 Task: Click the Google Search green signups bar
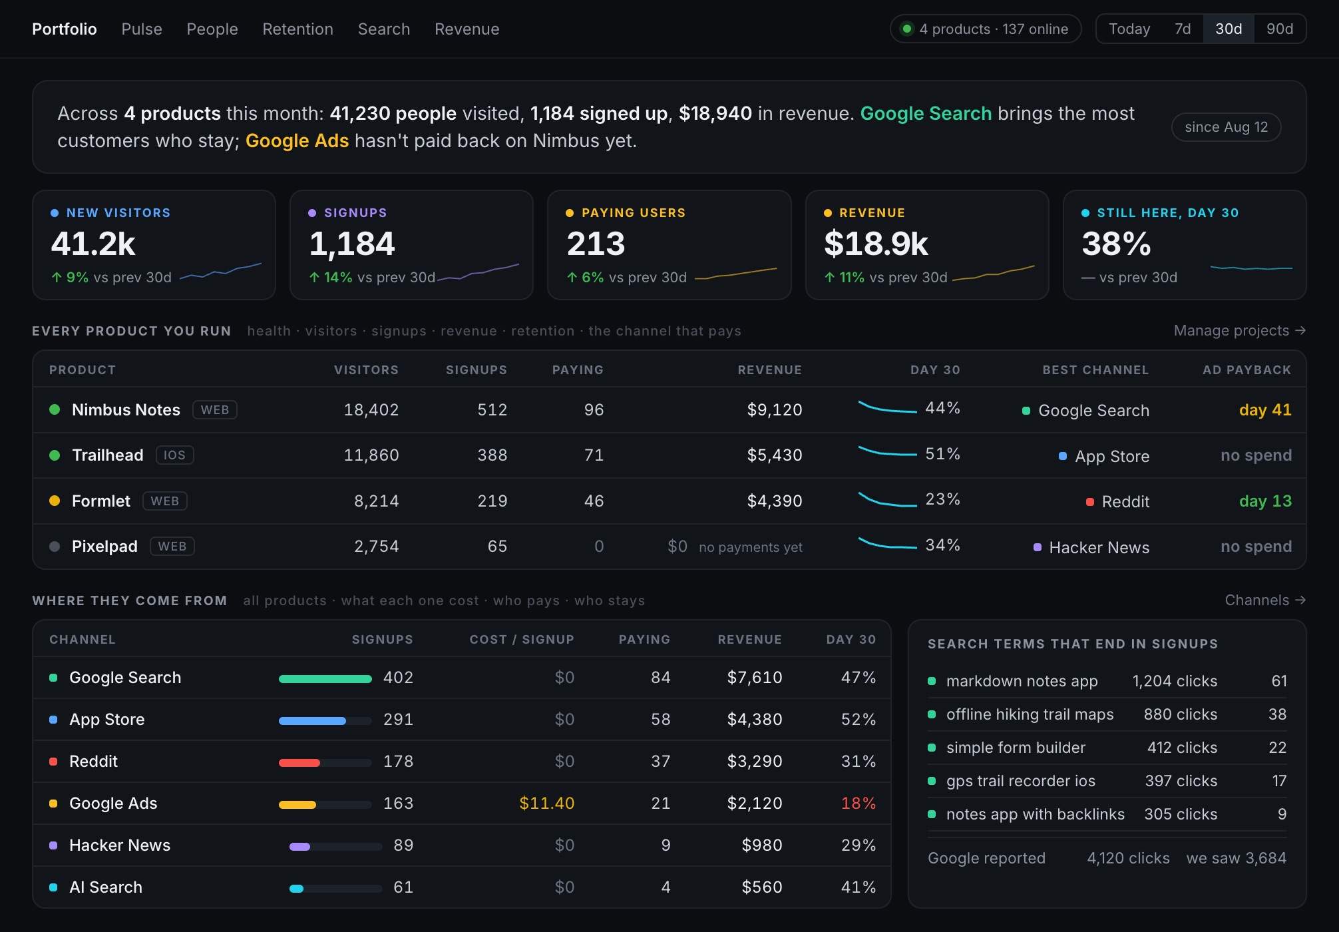click(325, 679)
